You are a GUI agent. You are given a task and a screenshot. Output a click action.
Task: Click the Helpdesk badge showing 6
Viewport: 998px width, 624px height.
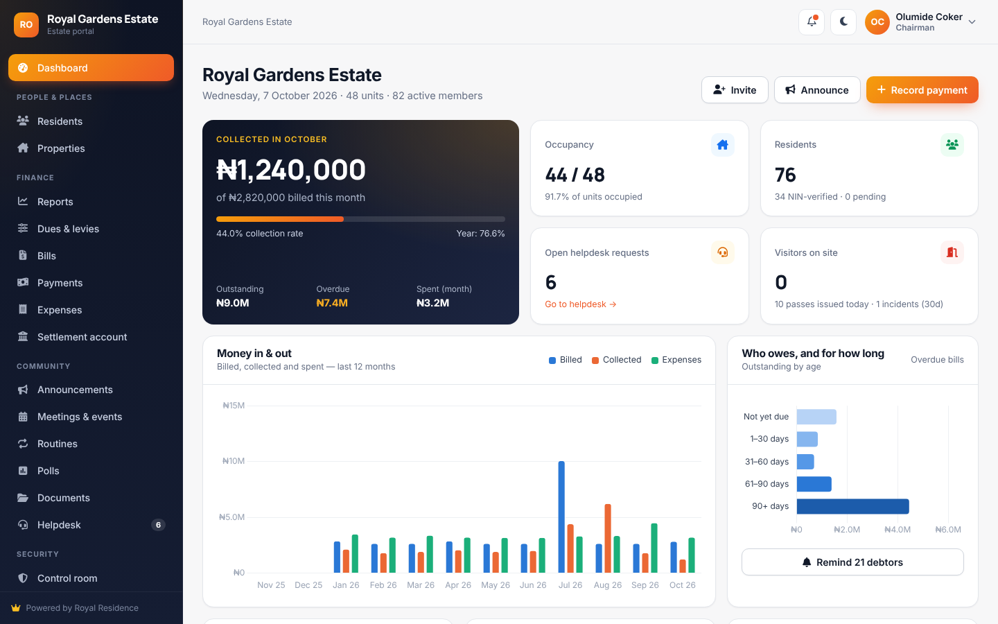point(158,525)
